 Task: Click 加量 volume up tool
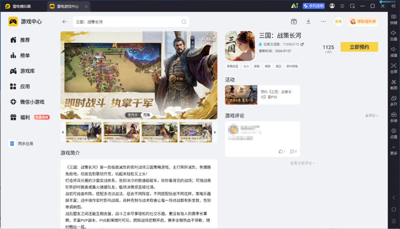point(394,35)
